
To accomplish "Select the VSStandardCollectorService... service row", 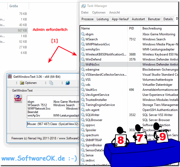I will pos(129,74).
